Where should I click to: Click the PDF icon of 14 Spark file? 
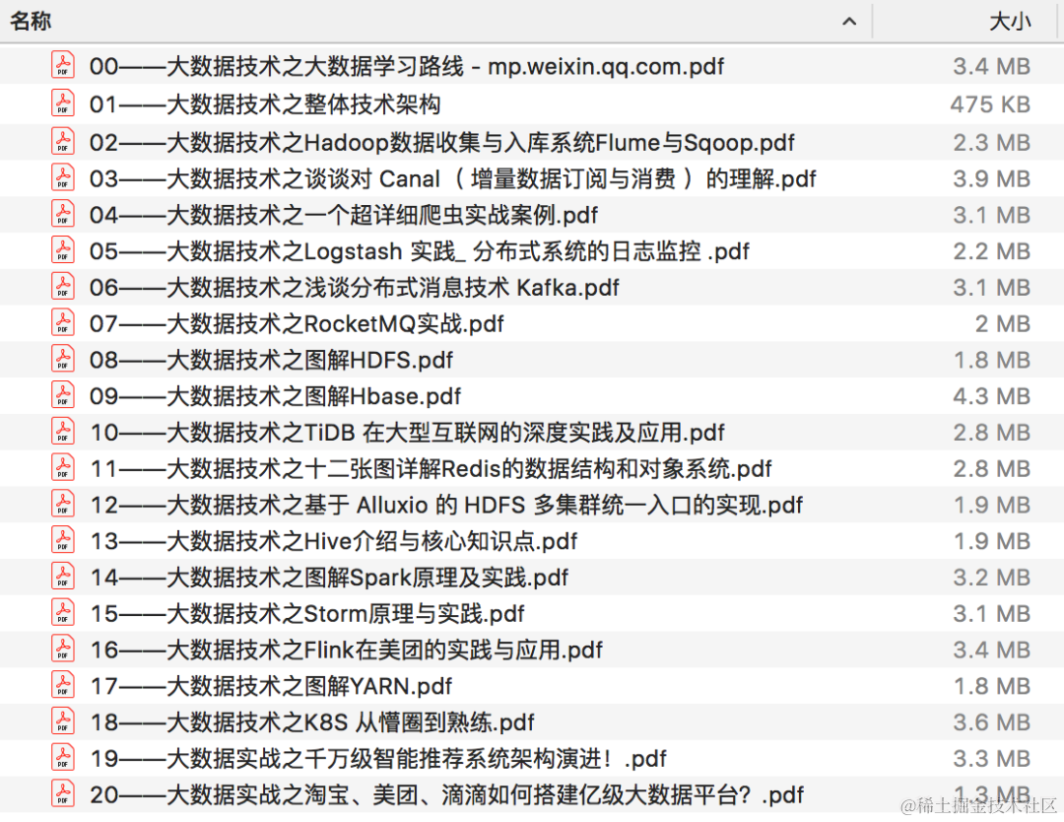(x=62, y=577)
